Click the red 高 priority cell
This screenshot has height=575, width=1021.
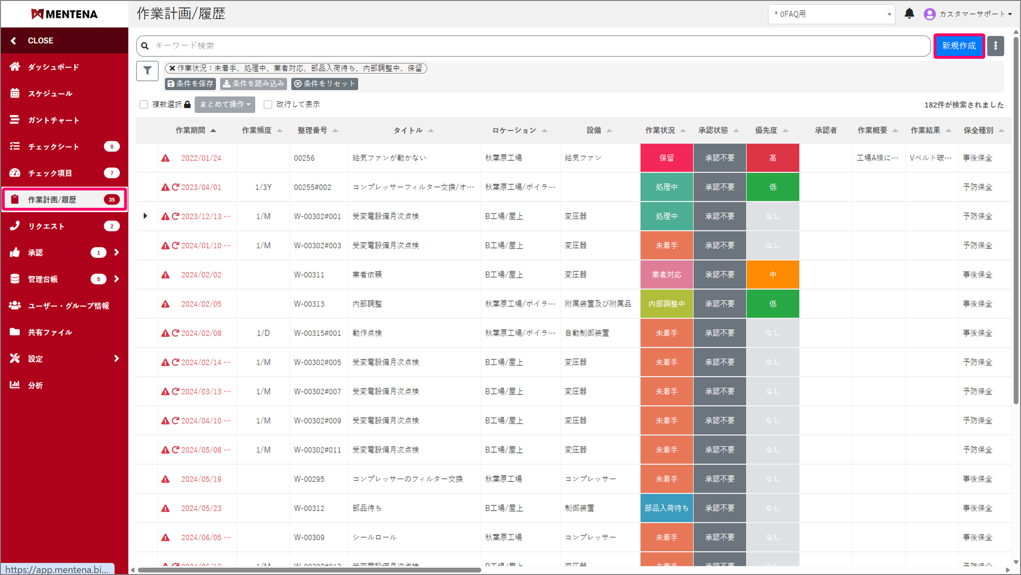pyautogui.click(x=772, y=158)
